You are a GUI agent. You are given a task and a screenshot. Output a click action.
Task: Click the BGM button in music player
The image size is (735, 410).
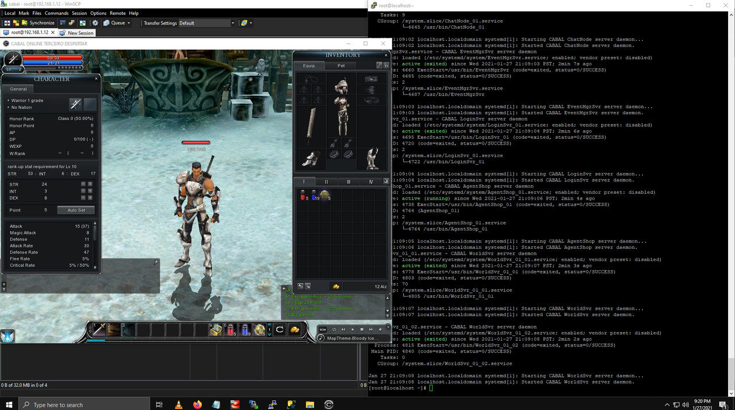point(323,329)
